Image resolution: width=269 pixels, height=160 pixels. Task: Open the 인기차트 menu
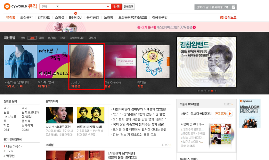[44, 17]
